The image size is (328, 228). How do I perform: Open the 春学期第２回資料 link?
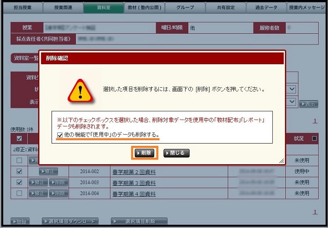pos(133,172)
